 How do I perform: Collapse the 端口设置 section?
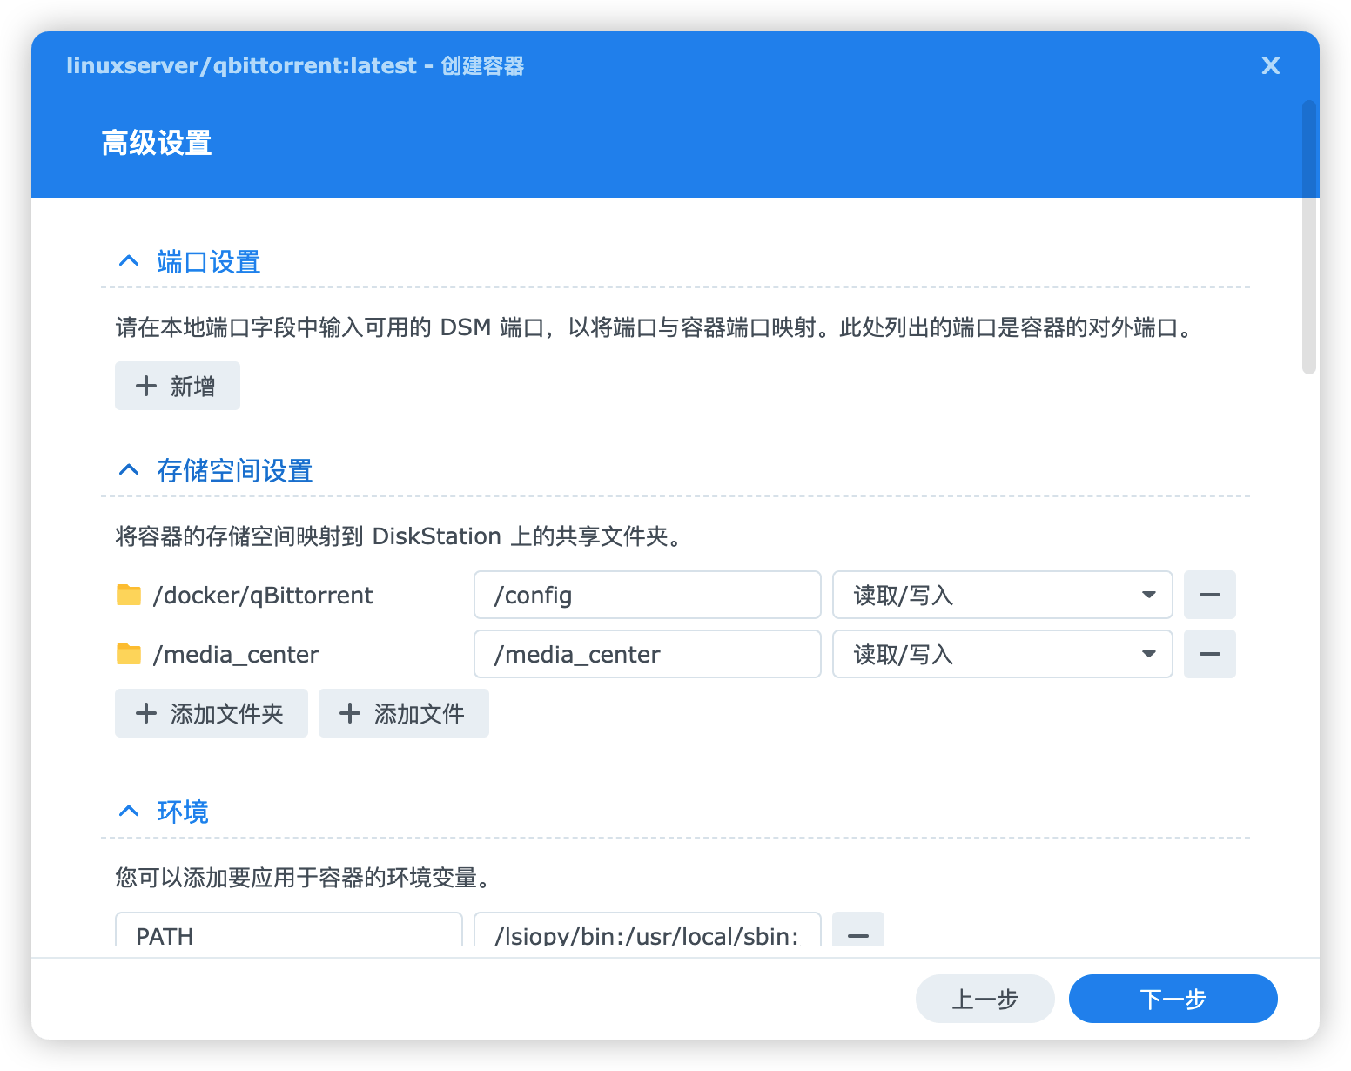pos(129,261)
